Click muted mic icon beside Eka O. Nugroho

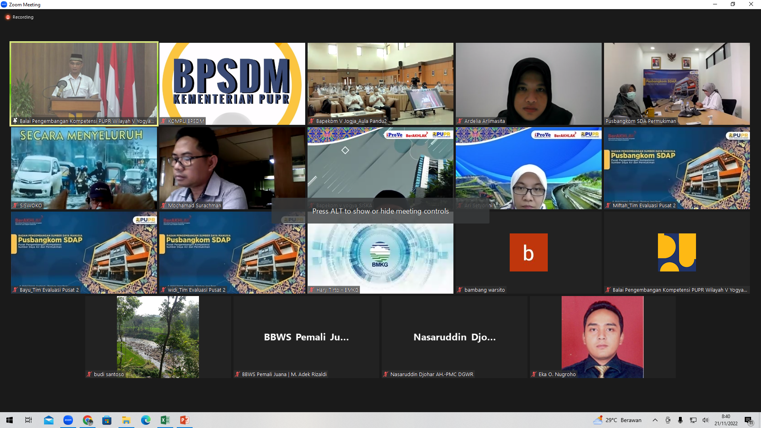pos(534,374)
